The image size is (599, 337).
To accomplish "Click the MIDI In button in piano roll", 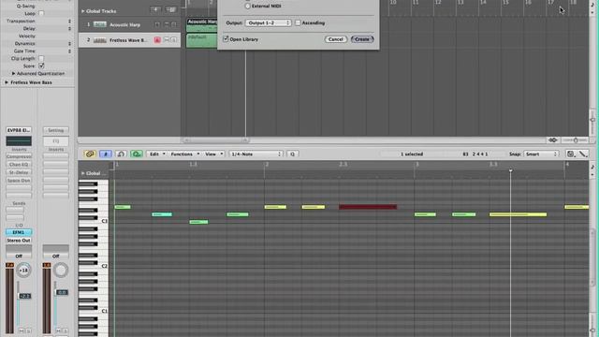I will coord(121,154).
